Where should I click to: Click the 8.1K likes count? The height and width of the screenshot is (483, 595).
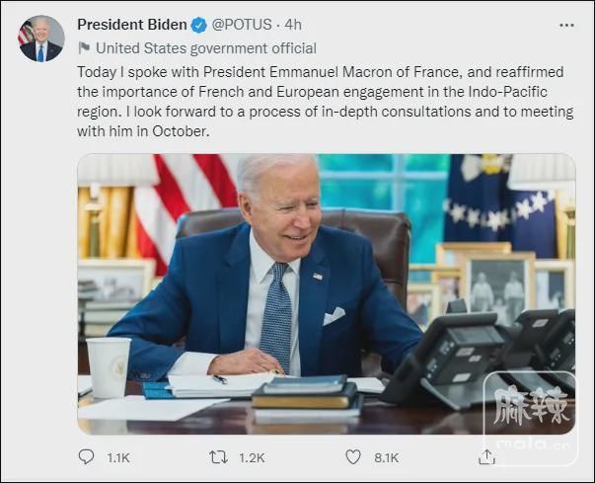coord(385,457)
